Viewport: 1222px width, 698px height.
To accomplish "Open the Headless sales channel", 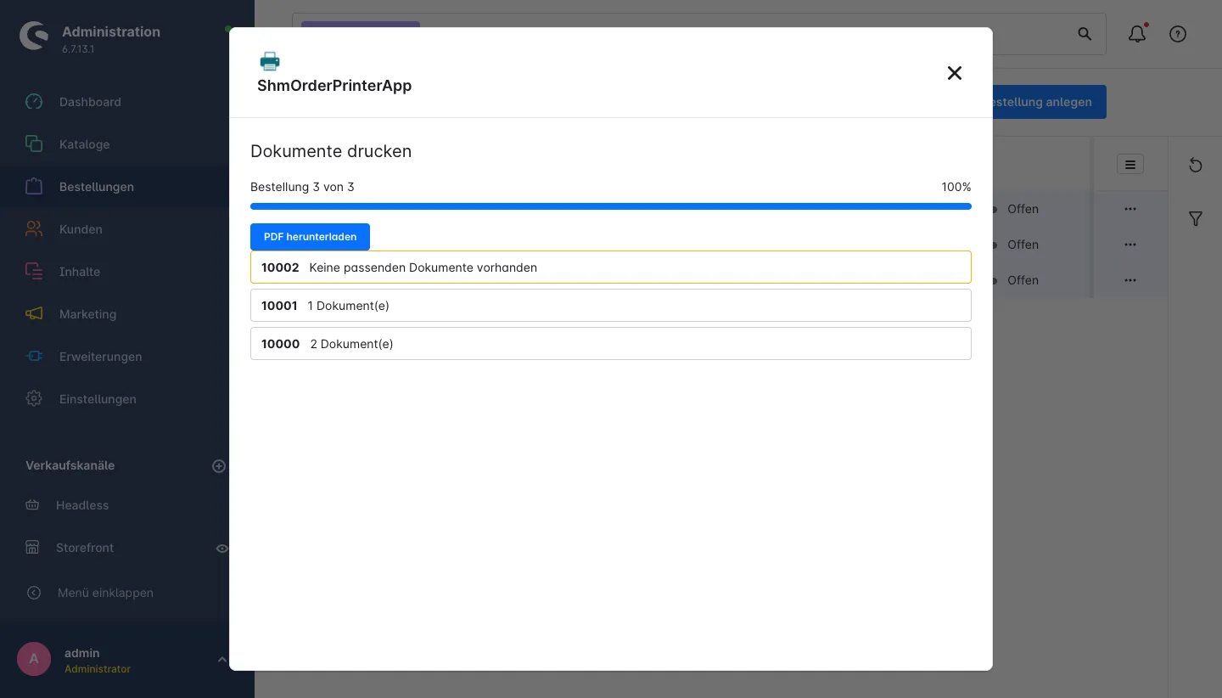I will point(82,505).
